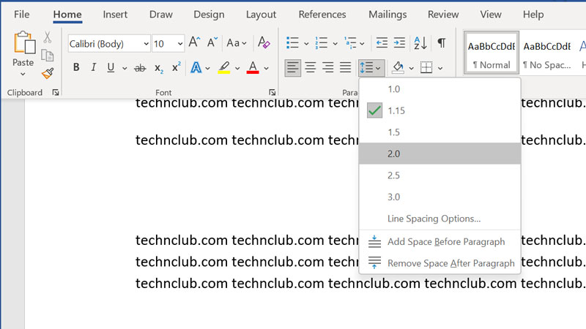Toggle the Line and Paragraph Spacing dropdown
586x329 pixels.
(371, 67)
